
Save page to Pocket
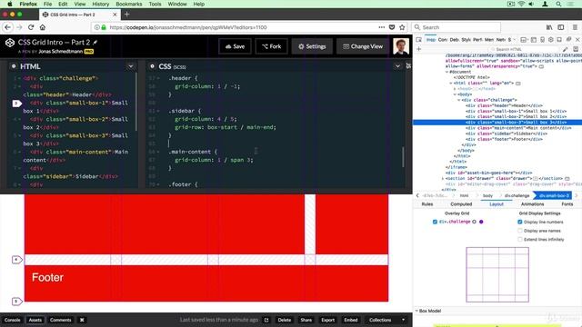[392, 27]
